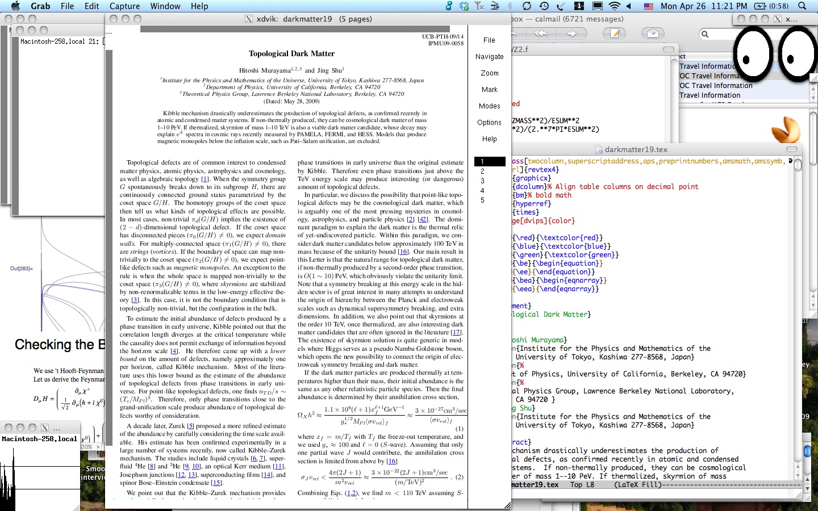Viewport: 818px width, 511px height.
Task: Open the Wi-Fi status menu
Action: pyautogui.click(x=614, y=6)
